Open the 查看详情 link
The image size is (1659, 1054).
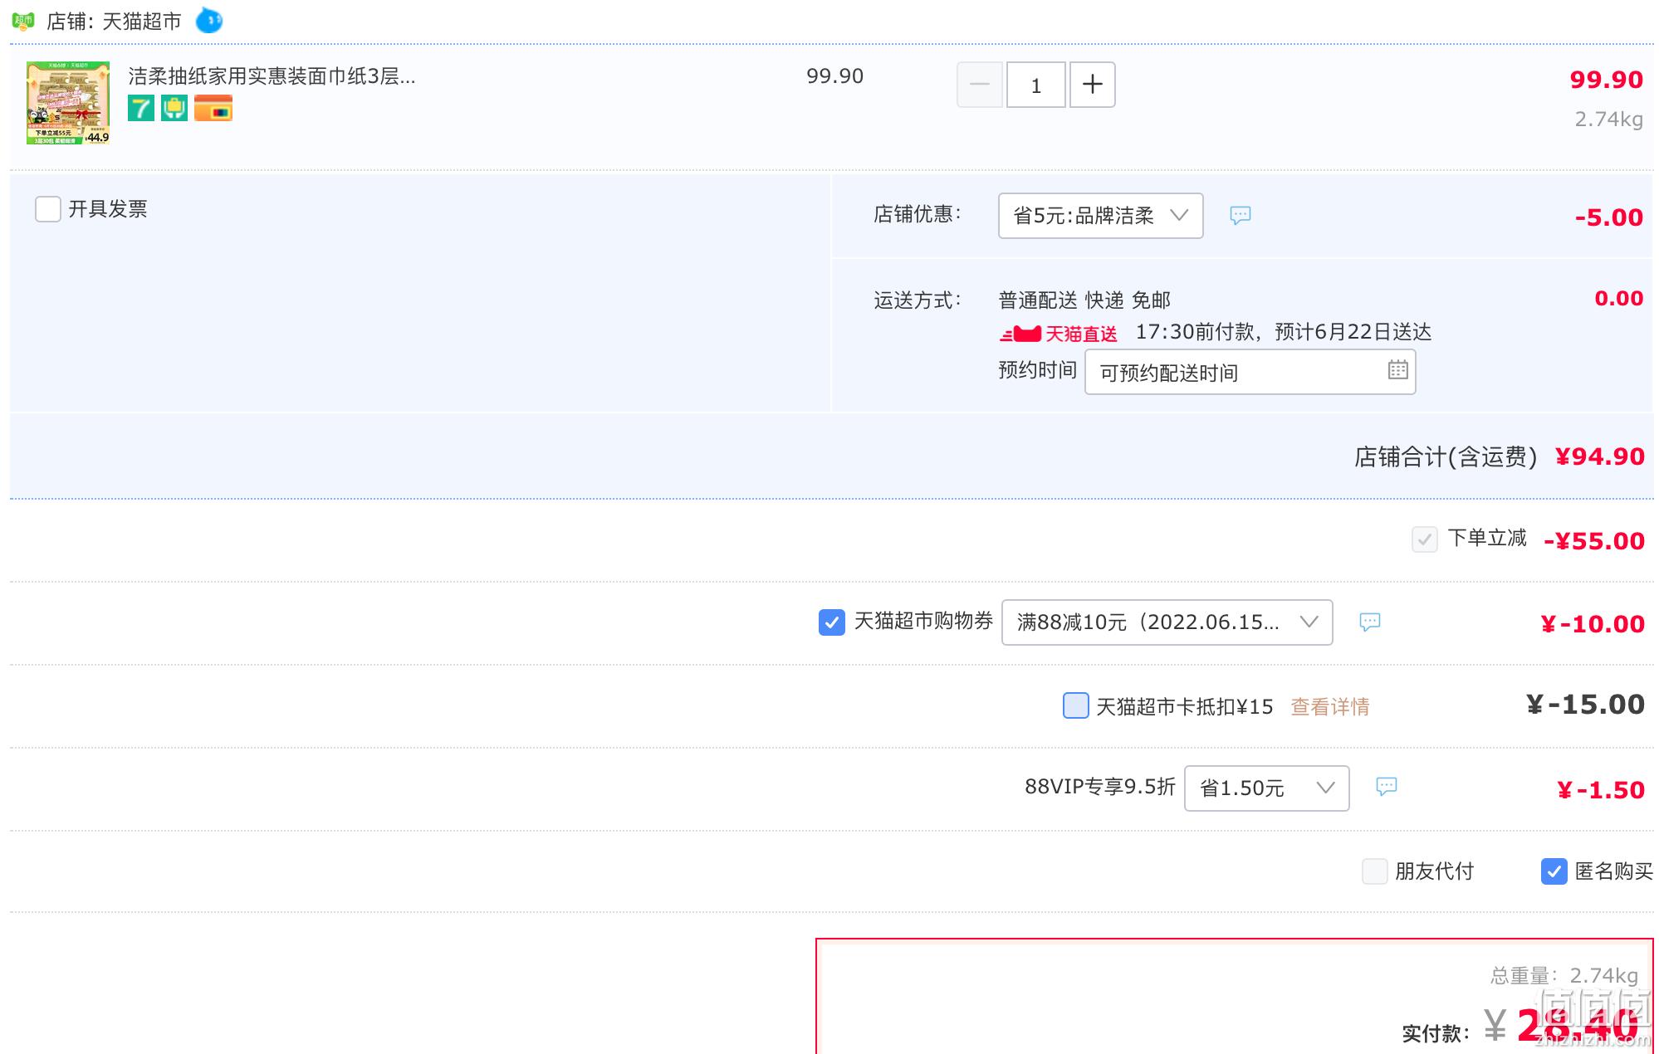pyautogui.click(x=1330, y=706)
